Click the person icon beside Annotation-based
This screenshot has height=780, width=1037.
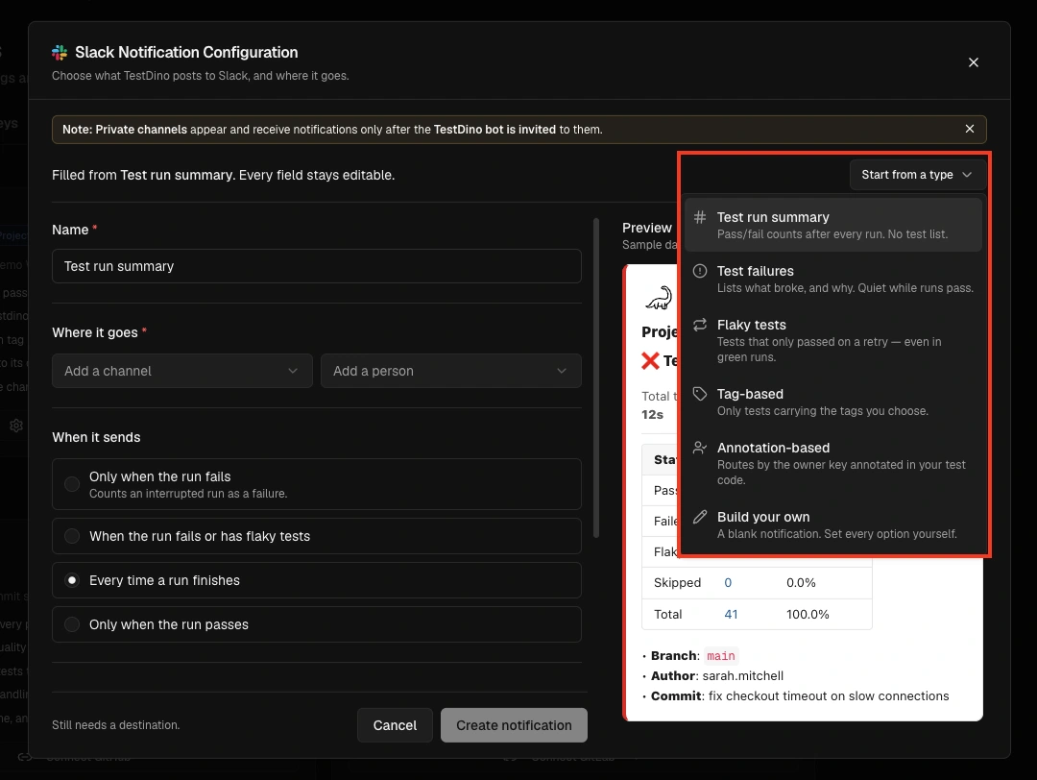pos(700,448)
